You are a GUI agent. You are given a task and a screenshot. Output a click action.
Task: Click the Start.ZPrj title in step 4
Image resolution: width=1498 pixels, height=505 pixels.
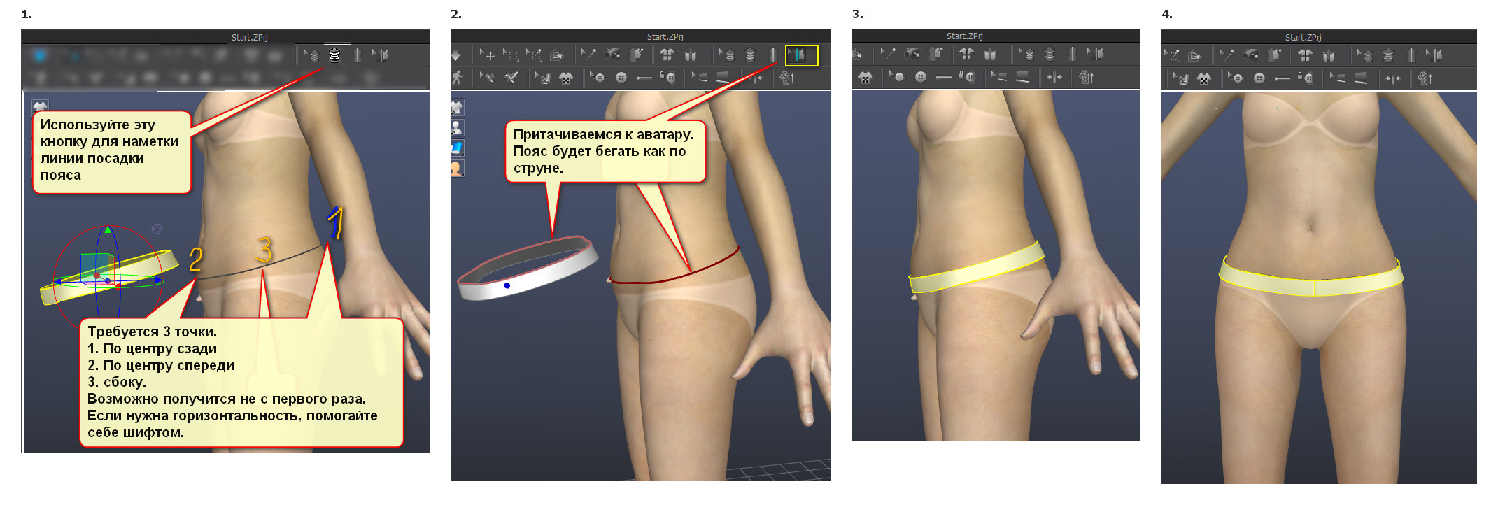coord(1303,37)
